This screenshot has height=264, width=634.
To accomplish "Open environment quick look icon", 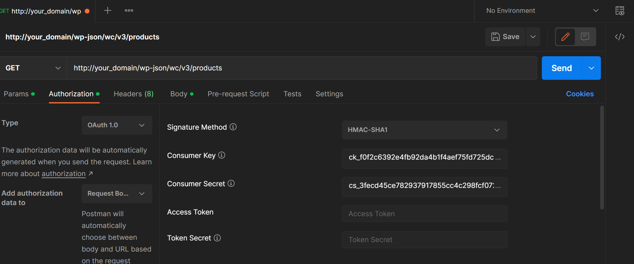I will pos(620,11).
